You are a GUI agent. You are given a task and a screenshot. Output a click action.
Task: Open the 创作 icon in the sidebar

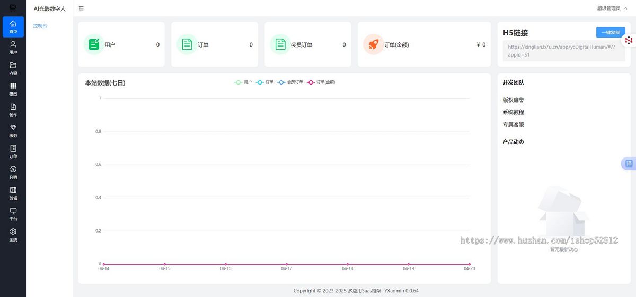click(x=13, y=110)
